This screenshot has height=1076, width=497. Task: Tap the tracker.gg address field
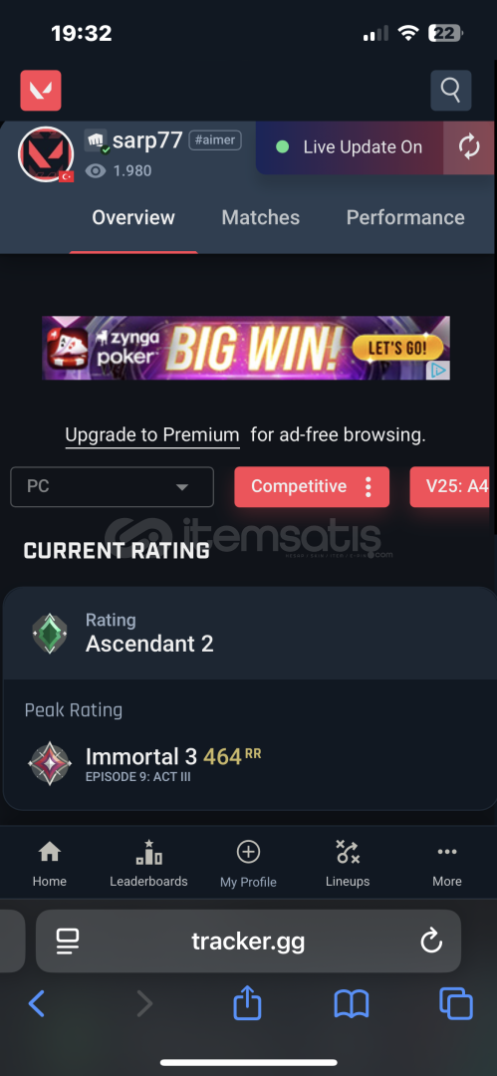pyautogui.click(x=249, y=941)
